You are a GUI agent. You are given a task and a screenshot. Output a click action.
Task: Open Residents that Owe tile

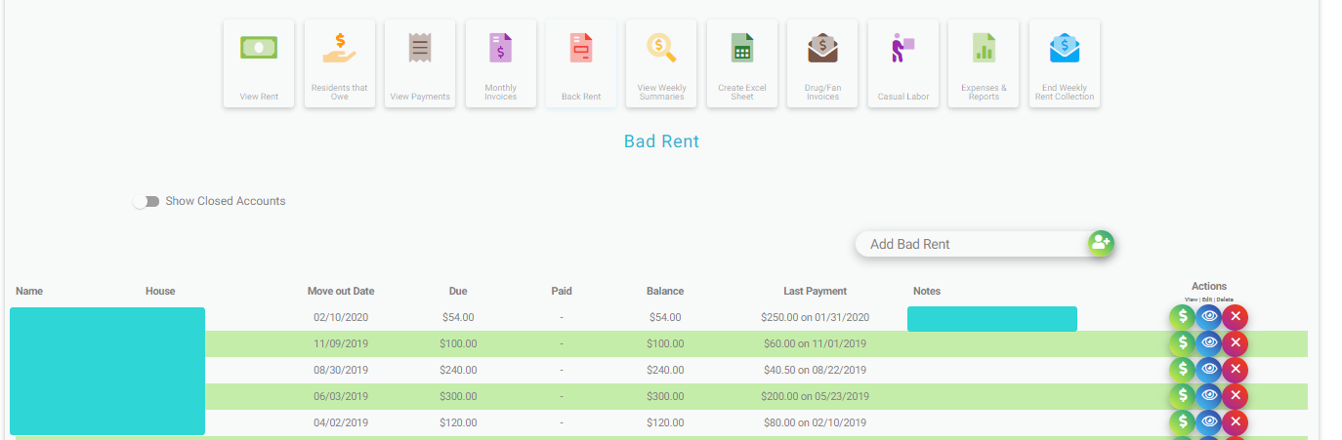(339, 63)
